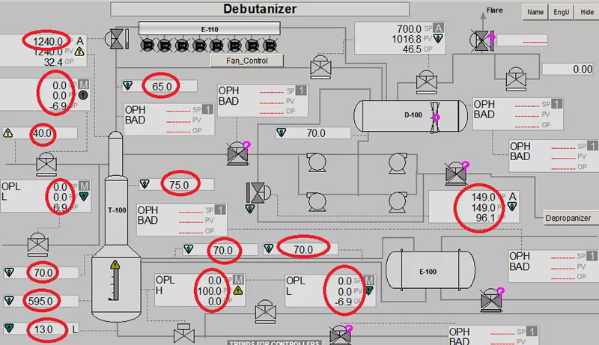Viewport: 599px width, 345px height.
Task: Click the control valve below OPL H faceplate
Action: (x=266, y=311)
